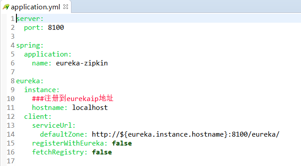Click the 'client:' key on line 12

coord(38,116)
